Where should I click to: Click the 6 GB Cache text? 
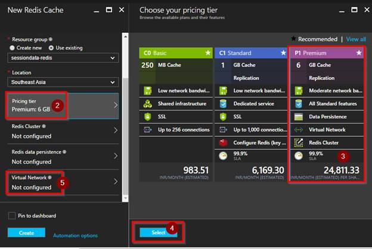tap(314, 65)
